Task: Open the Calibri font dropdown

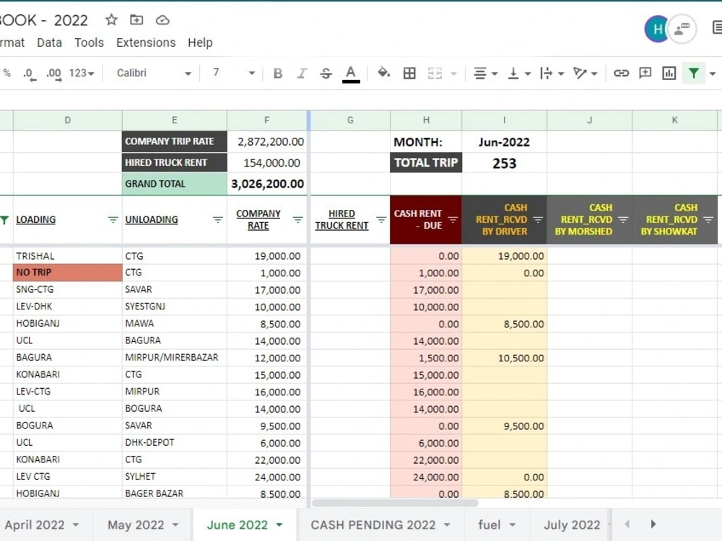Action: click(153, 73)
